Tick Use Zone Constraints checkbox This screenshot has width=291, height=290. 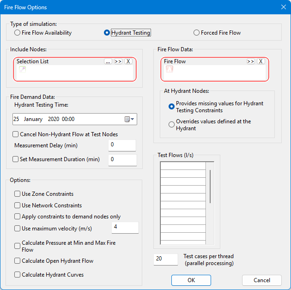tap(18, 194)
